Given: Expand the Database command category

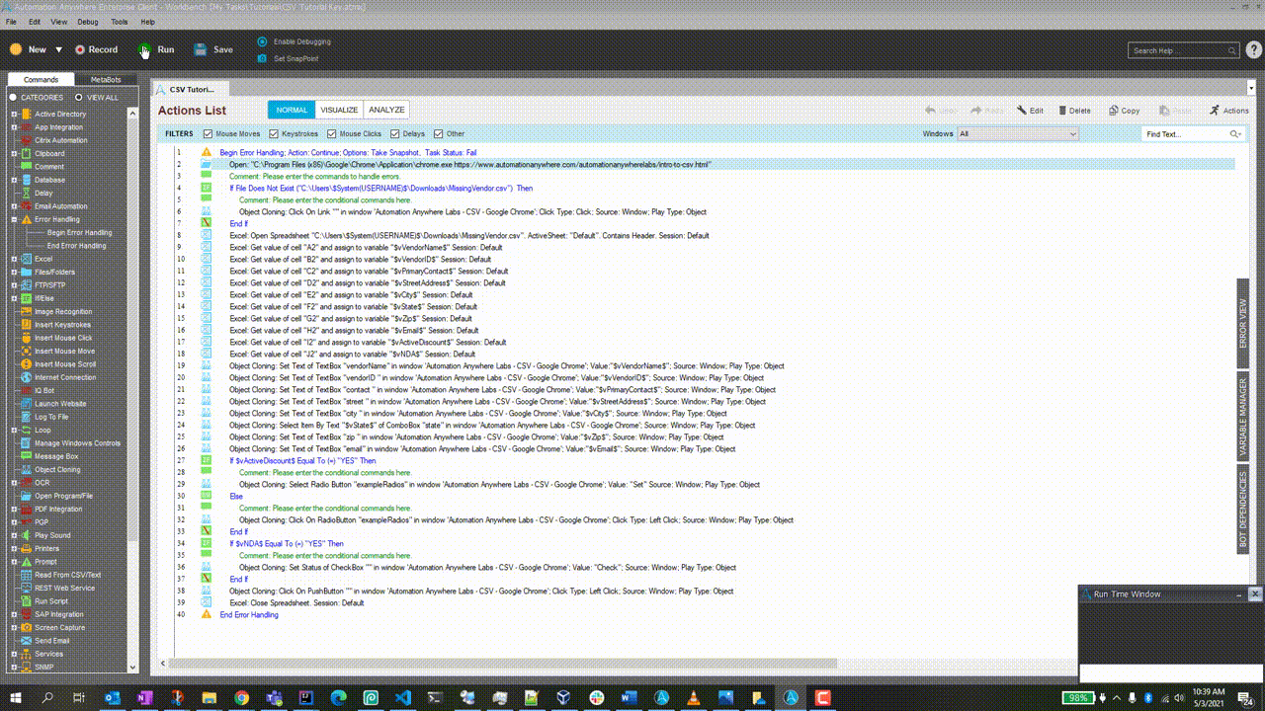Looking at the screenshot, I should pos(15,180).
